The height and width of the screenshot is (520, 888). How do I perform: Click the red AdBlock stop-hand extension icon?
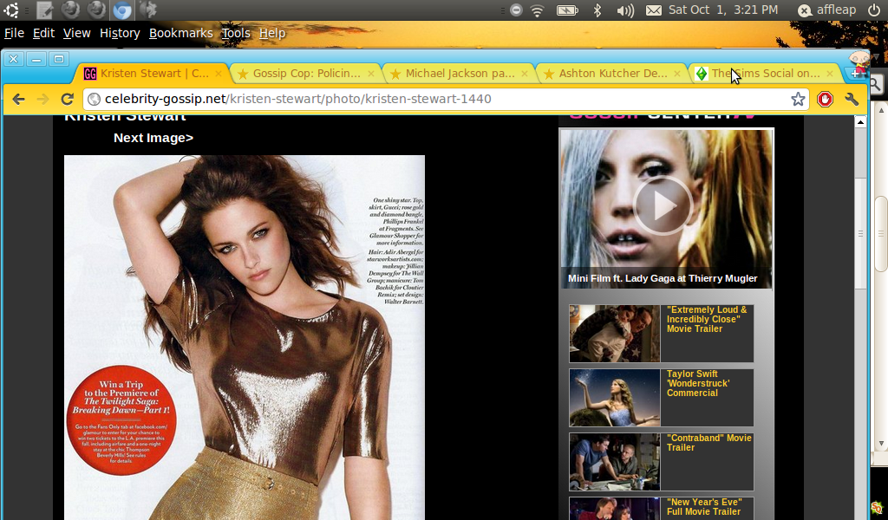(x=826, y=99)
